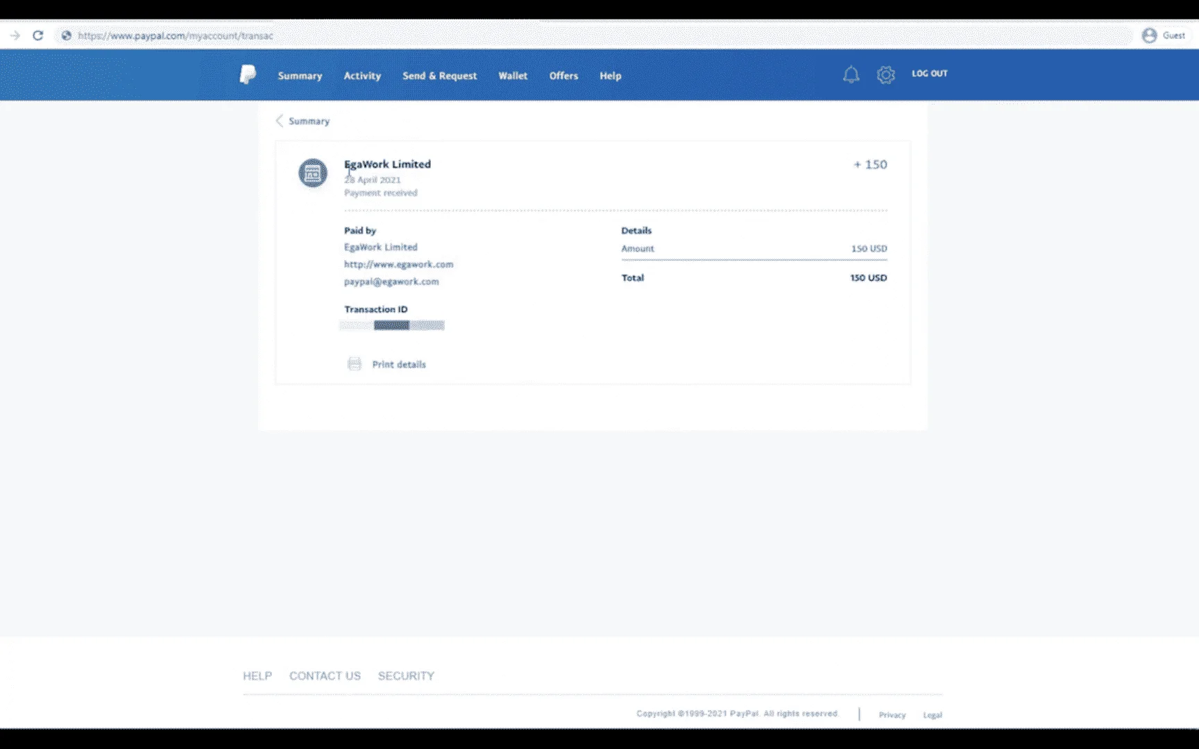1199x749 pixels.
Task: Open the Summary navigation tab
Action: [x=300, y=76]
